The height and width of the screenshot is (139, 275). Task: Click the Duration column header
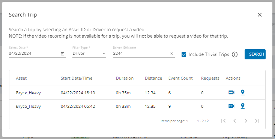point(125,78)
